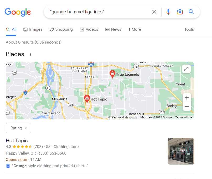Zoom out on the map
The width and height of the screenshot is (212, 179).
(x=187, y=107)
